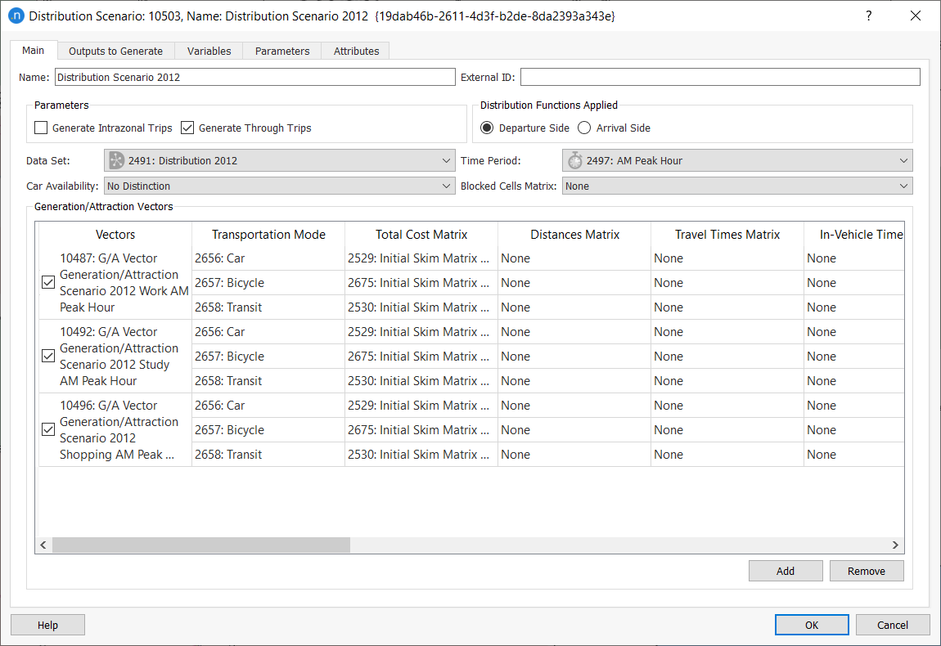
Task: Click the application icon in the title bar
Action: coord(16,16)
